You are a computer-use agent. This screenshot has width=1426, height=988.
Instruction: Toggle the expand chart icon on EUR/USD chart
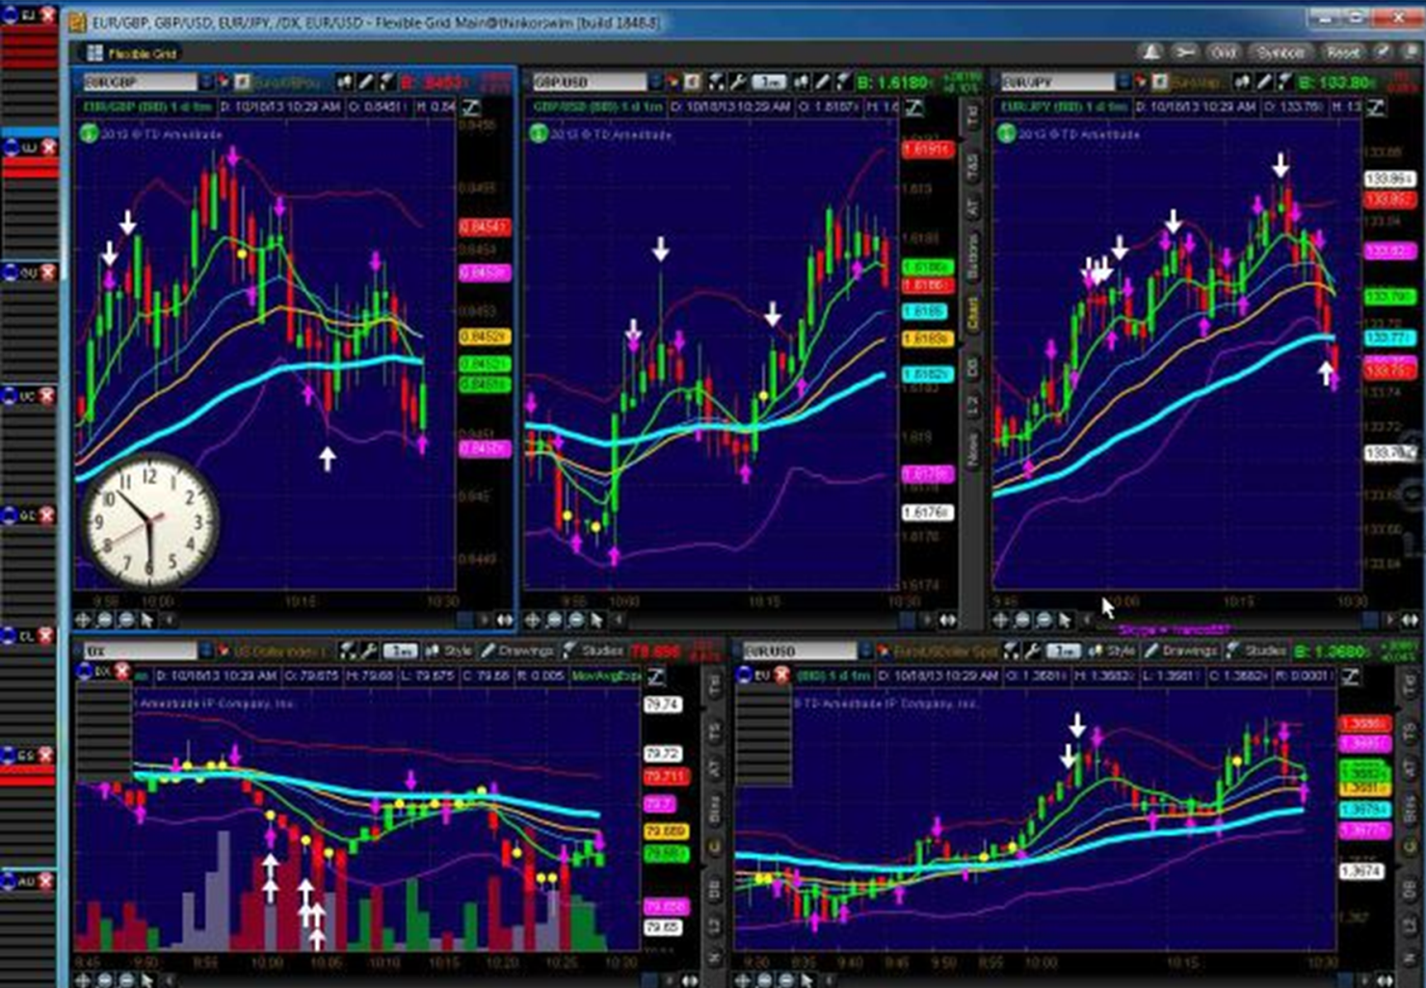(1350, 676)
